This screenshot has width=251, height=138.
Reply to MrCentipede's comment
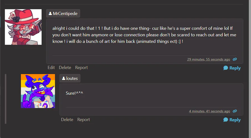click(232, 68)
